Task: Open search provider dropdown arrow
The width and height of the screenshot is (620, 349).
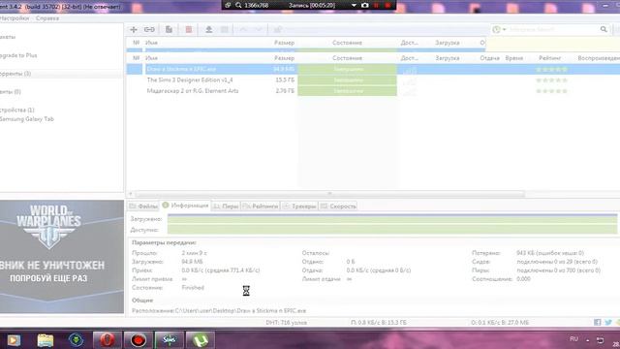Action: pos(504,30)
